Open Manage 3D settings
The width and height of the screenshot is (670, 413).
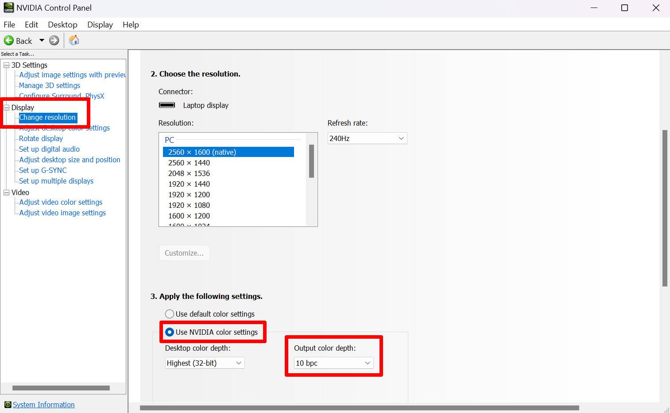click(x=50, y=85)
